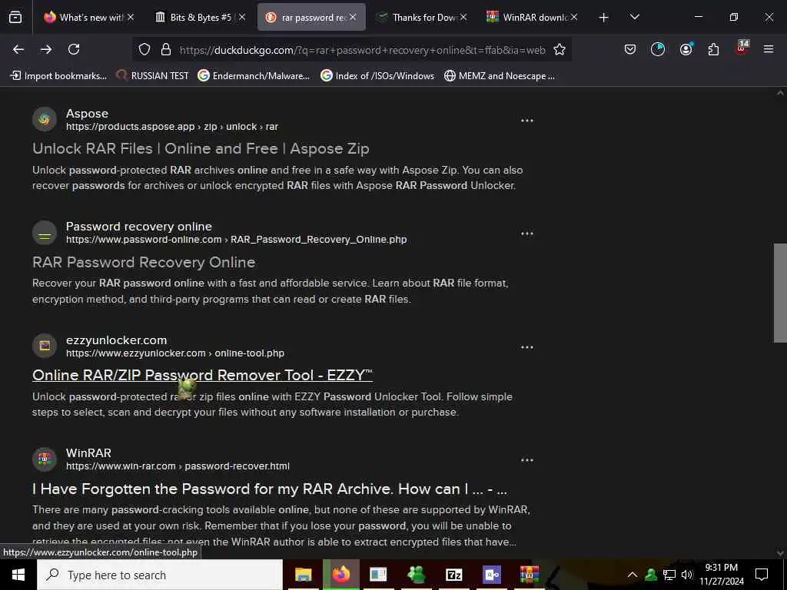This screenshot has width=787, height=590.
Task: Click Aspose site favicon
Action: pos(45,119)
